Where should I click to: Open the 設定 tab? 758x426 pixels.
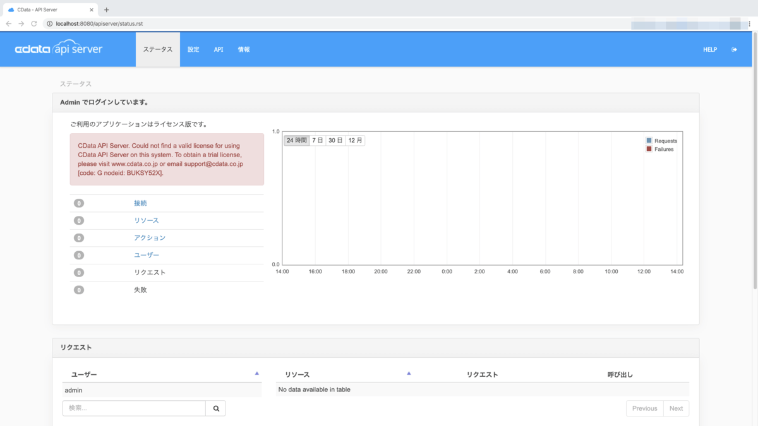pyautogui.click(x=193, y=50)
